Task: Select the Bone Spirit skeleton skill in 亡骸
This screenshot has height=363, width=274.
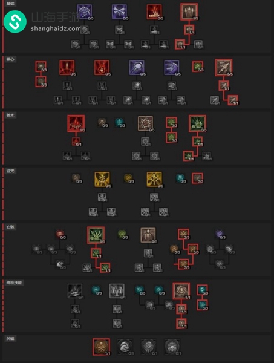Action: 148,235
